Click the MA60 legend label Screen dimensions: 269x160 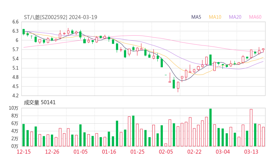pos(255,17)
